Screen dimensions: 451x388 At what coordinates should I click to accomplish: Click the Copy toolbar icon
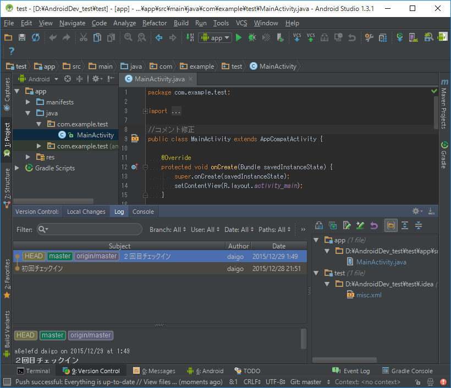[x=97, y=38]
